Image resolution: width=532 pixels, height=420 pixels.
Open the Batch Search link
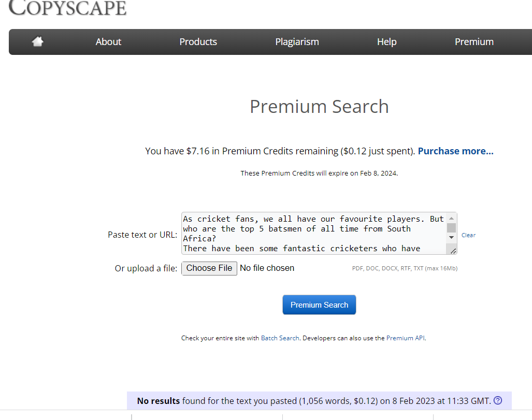[x=280, y=338]
